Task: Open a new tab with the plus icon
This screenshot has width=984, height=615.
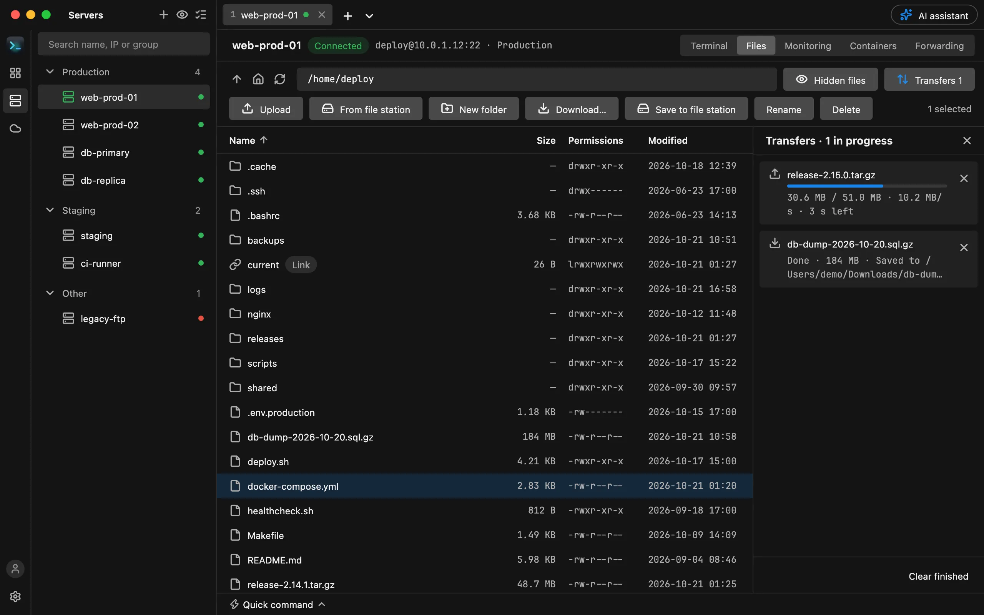Action: pos(347,15)
